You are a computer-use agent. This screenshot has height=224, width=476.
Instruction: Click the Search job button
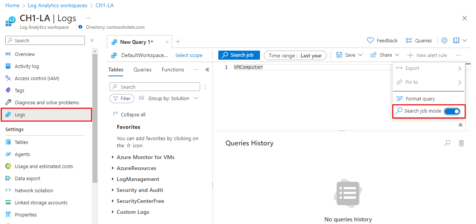click(239, 55)
